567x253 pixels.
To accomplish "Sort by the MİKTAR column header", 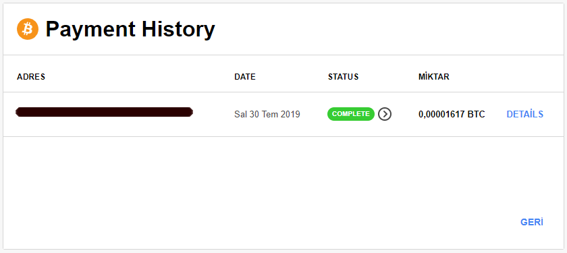I will tap(434, 77).
